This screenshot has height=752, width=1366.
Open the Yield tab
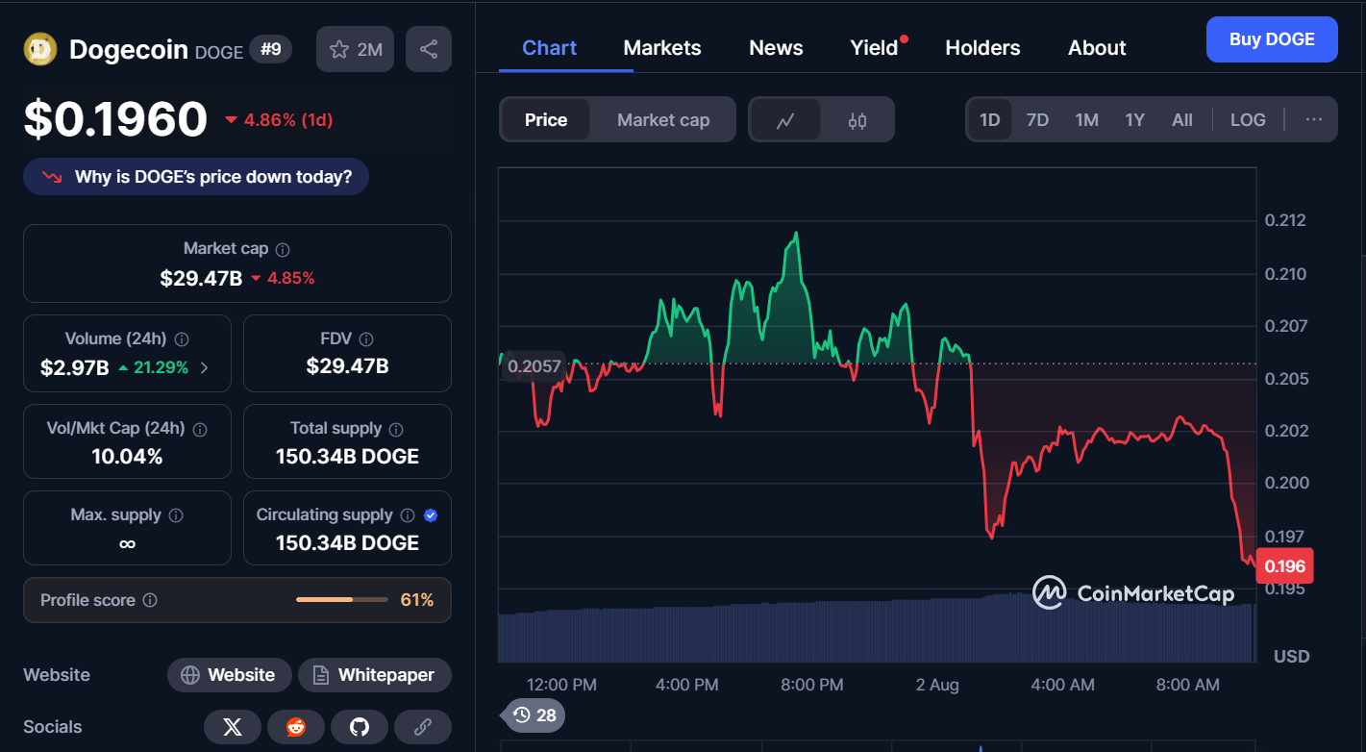point(875,48)
